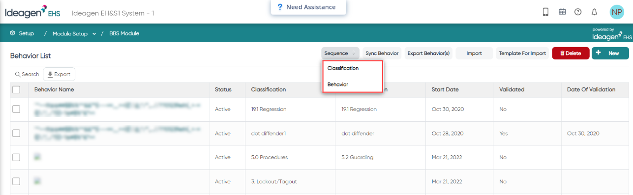
Task: Click the Ideagen EH&S1 System - 1 title
Action: 113,13
